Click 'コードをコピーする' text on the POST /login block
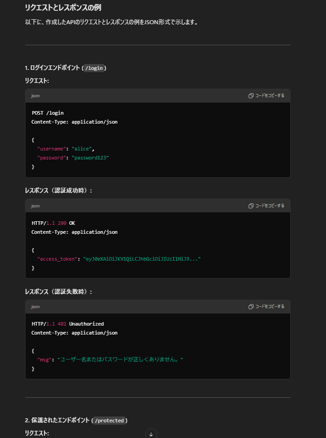 pyautogui.click(x=270, y=96)
